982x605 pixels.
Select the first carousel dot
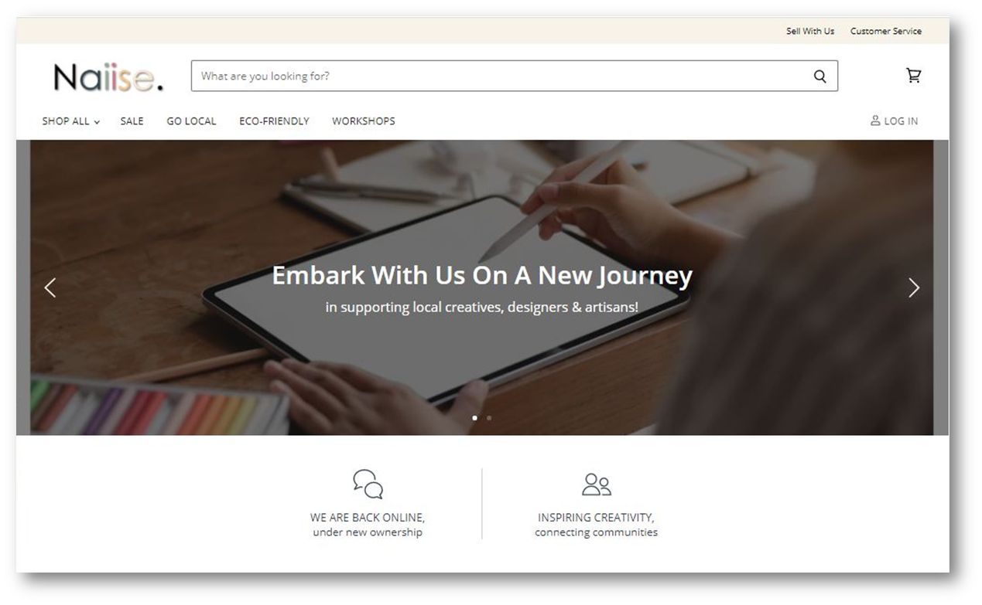tap(474, 418)
